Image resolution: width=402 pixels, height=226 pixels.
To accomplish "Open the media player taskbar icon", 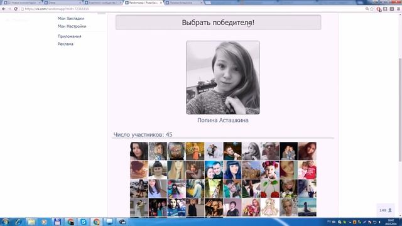I will pos(44,222).
